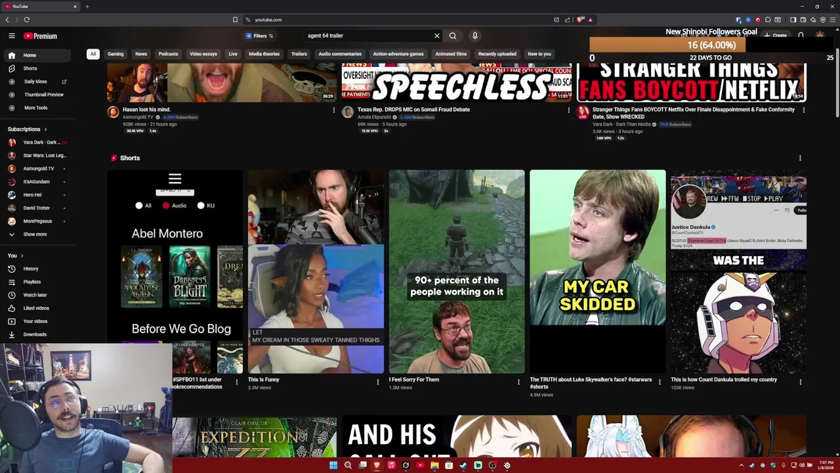
Task: Open watch History
Action: (38, 269)
